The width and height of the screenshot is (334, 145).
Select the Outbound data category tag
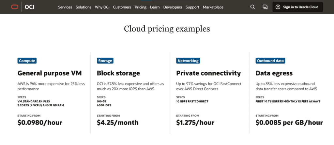click(270, 61)
